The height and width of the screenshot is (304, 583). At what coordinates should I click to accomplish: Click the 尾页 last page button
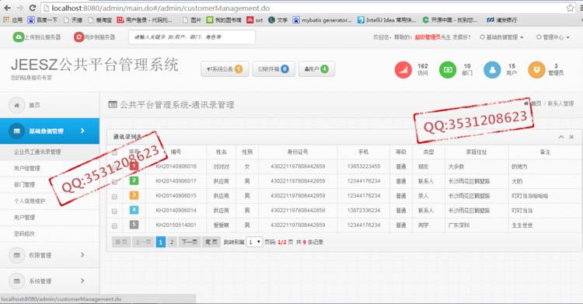click(x=211, y=242)
